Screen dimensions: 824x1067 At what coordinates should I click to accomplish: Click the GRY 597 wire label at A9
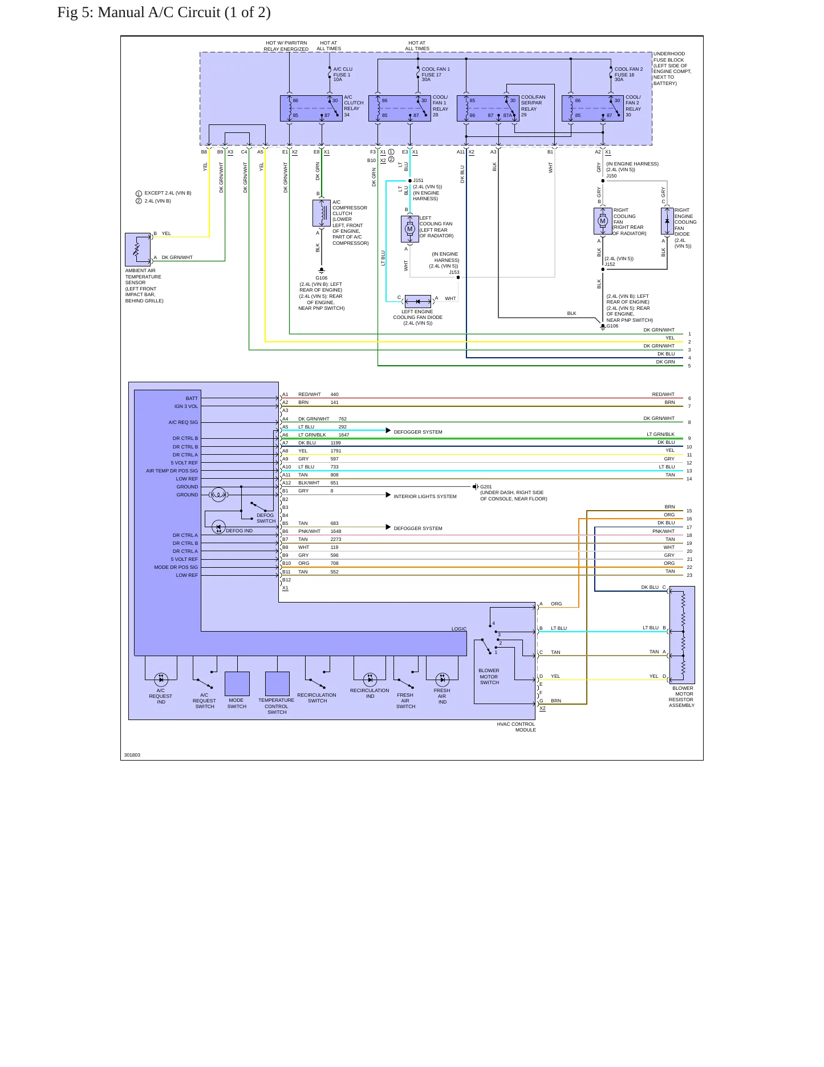point(318,459)
